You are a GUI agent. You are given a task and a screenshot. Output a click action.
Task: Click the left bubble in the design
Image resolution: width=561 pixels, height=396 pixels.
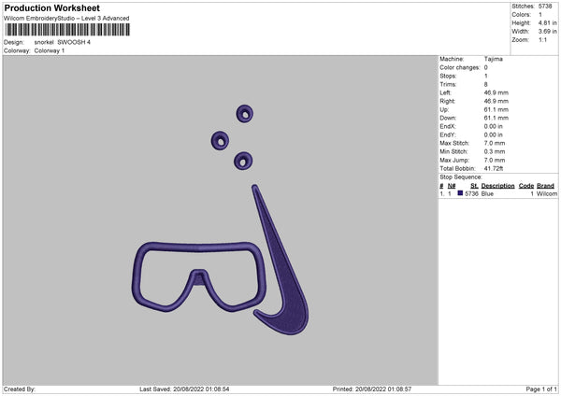(220, 140)
